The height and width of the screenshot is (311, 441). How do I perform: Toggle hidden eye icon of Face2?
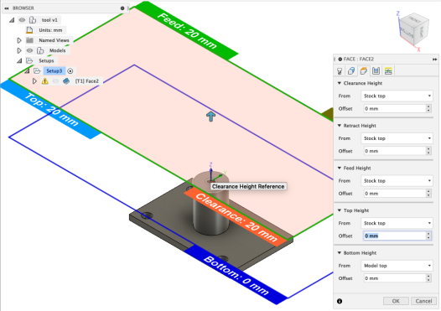point(55,81)
